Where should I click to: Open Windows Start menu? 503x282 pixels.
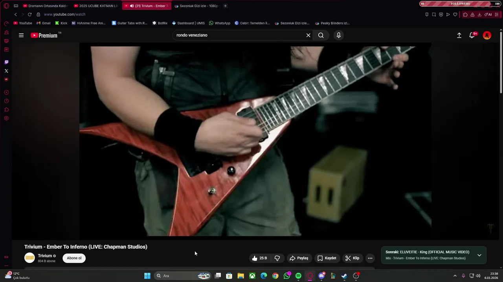click(x=147, y=276)
